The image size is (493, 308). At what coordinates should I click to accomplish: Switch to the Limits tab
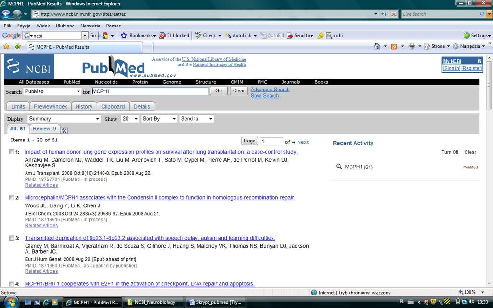pyautogui.click(x=18, y=106)
